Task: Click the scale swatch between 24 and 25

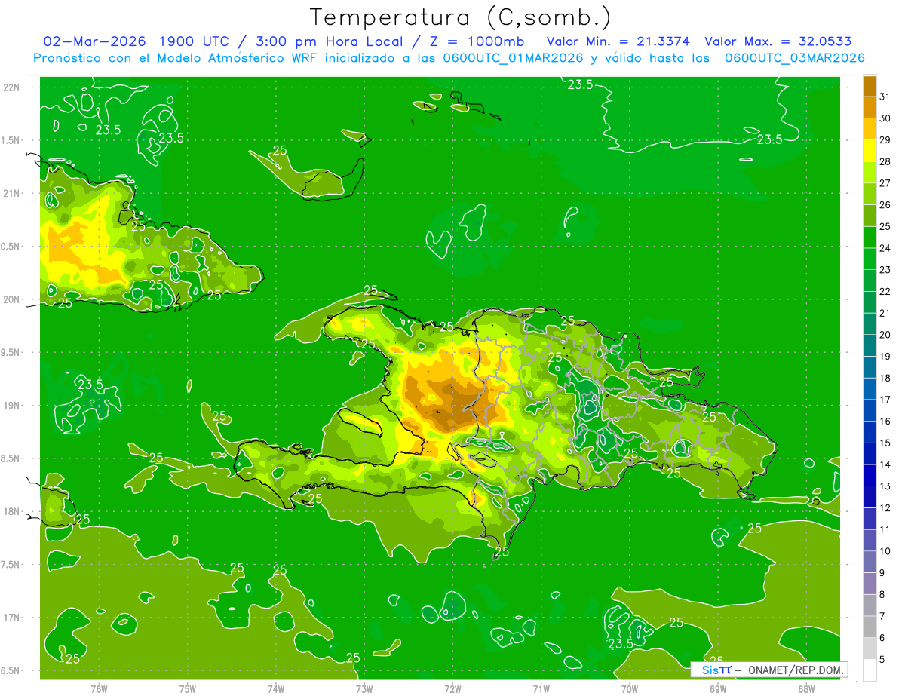Action: [x=870, y=237]
